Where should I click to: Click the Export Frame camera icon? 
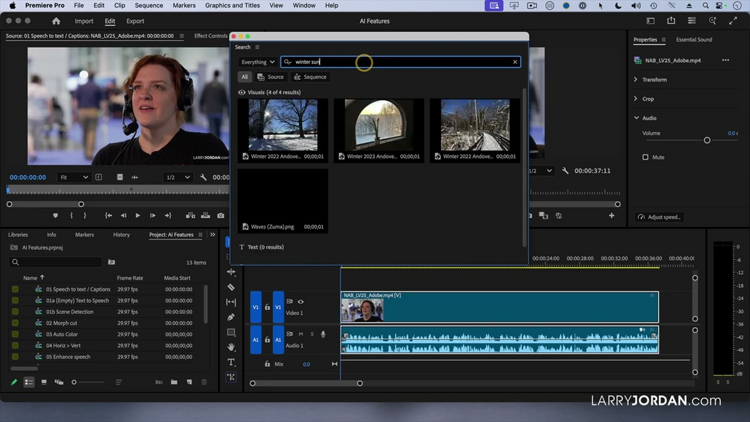pyautogui.click(x=220, y=216)
